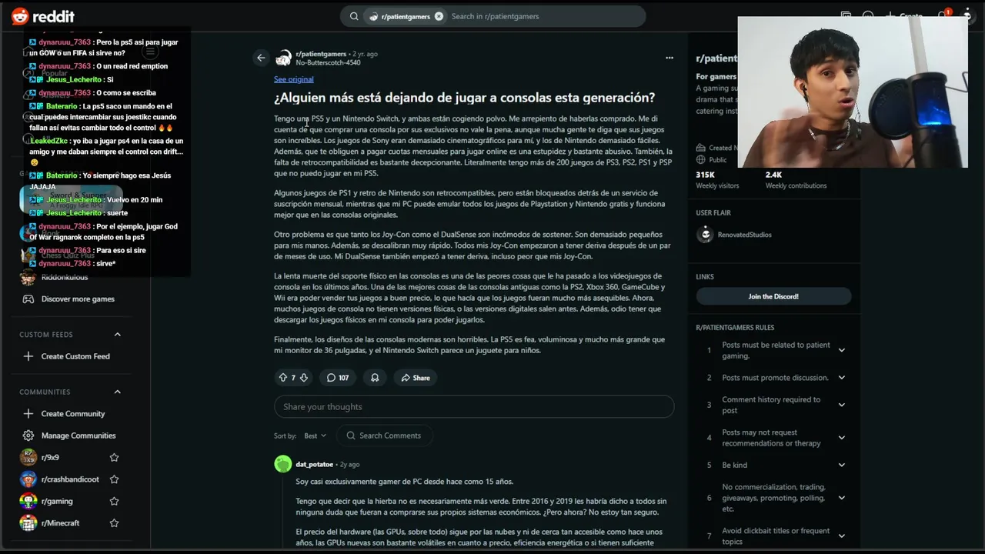Expand rule 6 No commercialization
The image size is (985, 554).
[841, 498]
